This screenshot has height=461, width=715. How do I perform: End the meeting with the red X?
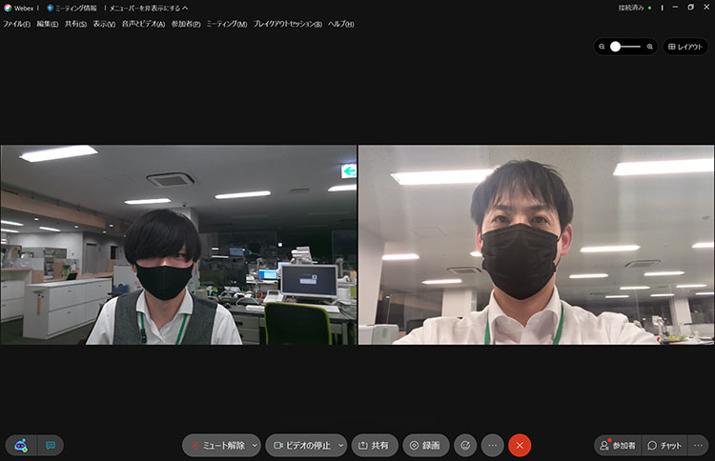click(520, 445)
